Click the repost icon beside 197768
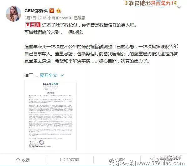This screenshot has width=187, height=166. click(63, 159)
